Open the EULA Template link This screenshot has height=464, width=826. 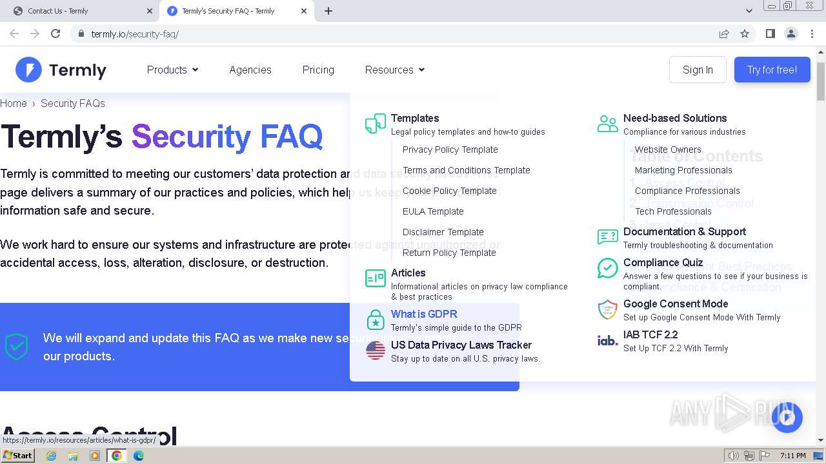point(433,211)
